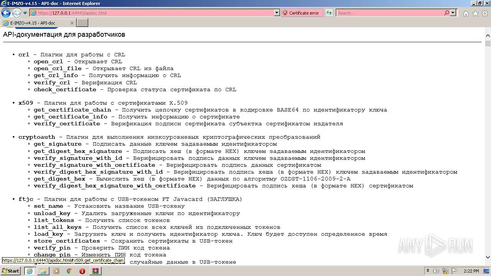Open the list_tokens link
The width and height of the screenshot is (491, 276).
(54, 220)
